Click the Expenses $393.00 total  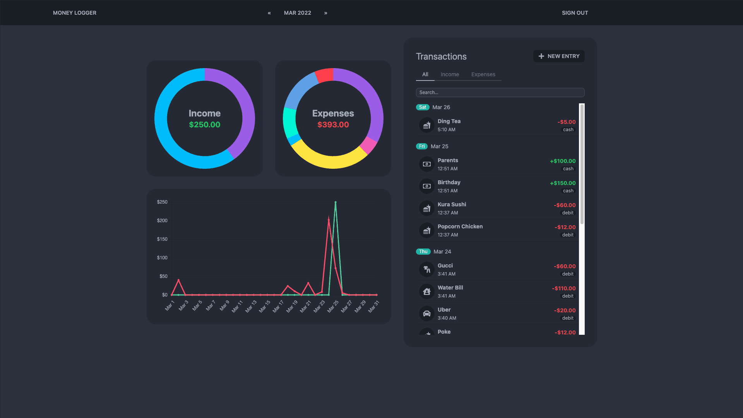[x=333, y=125]
